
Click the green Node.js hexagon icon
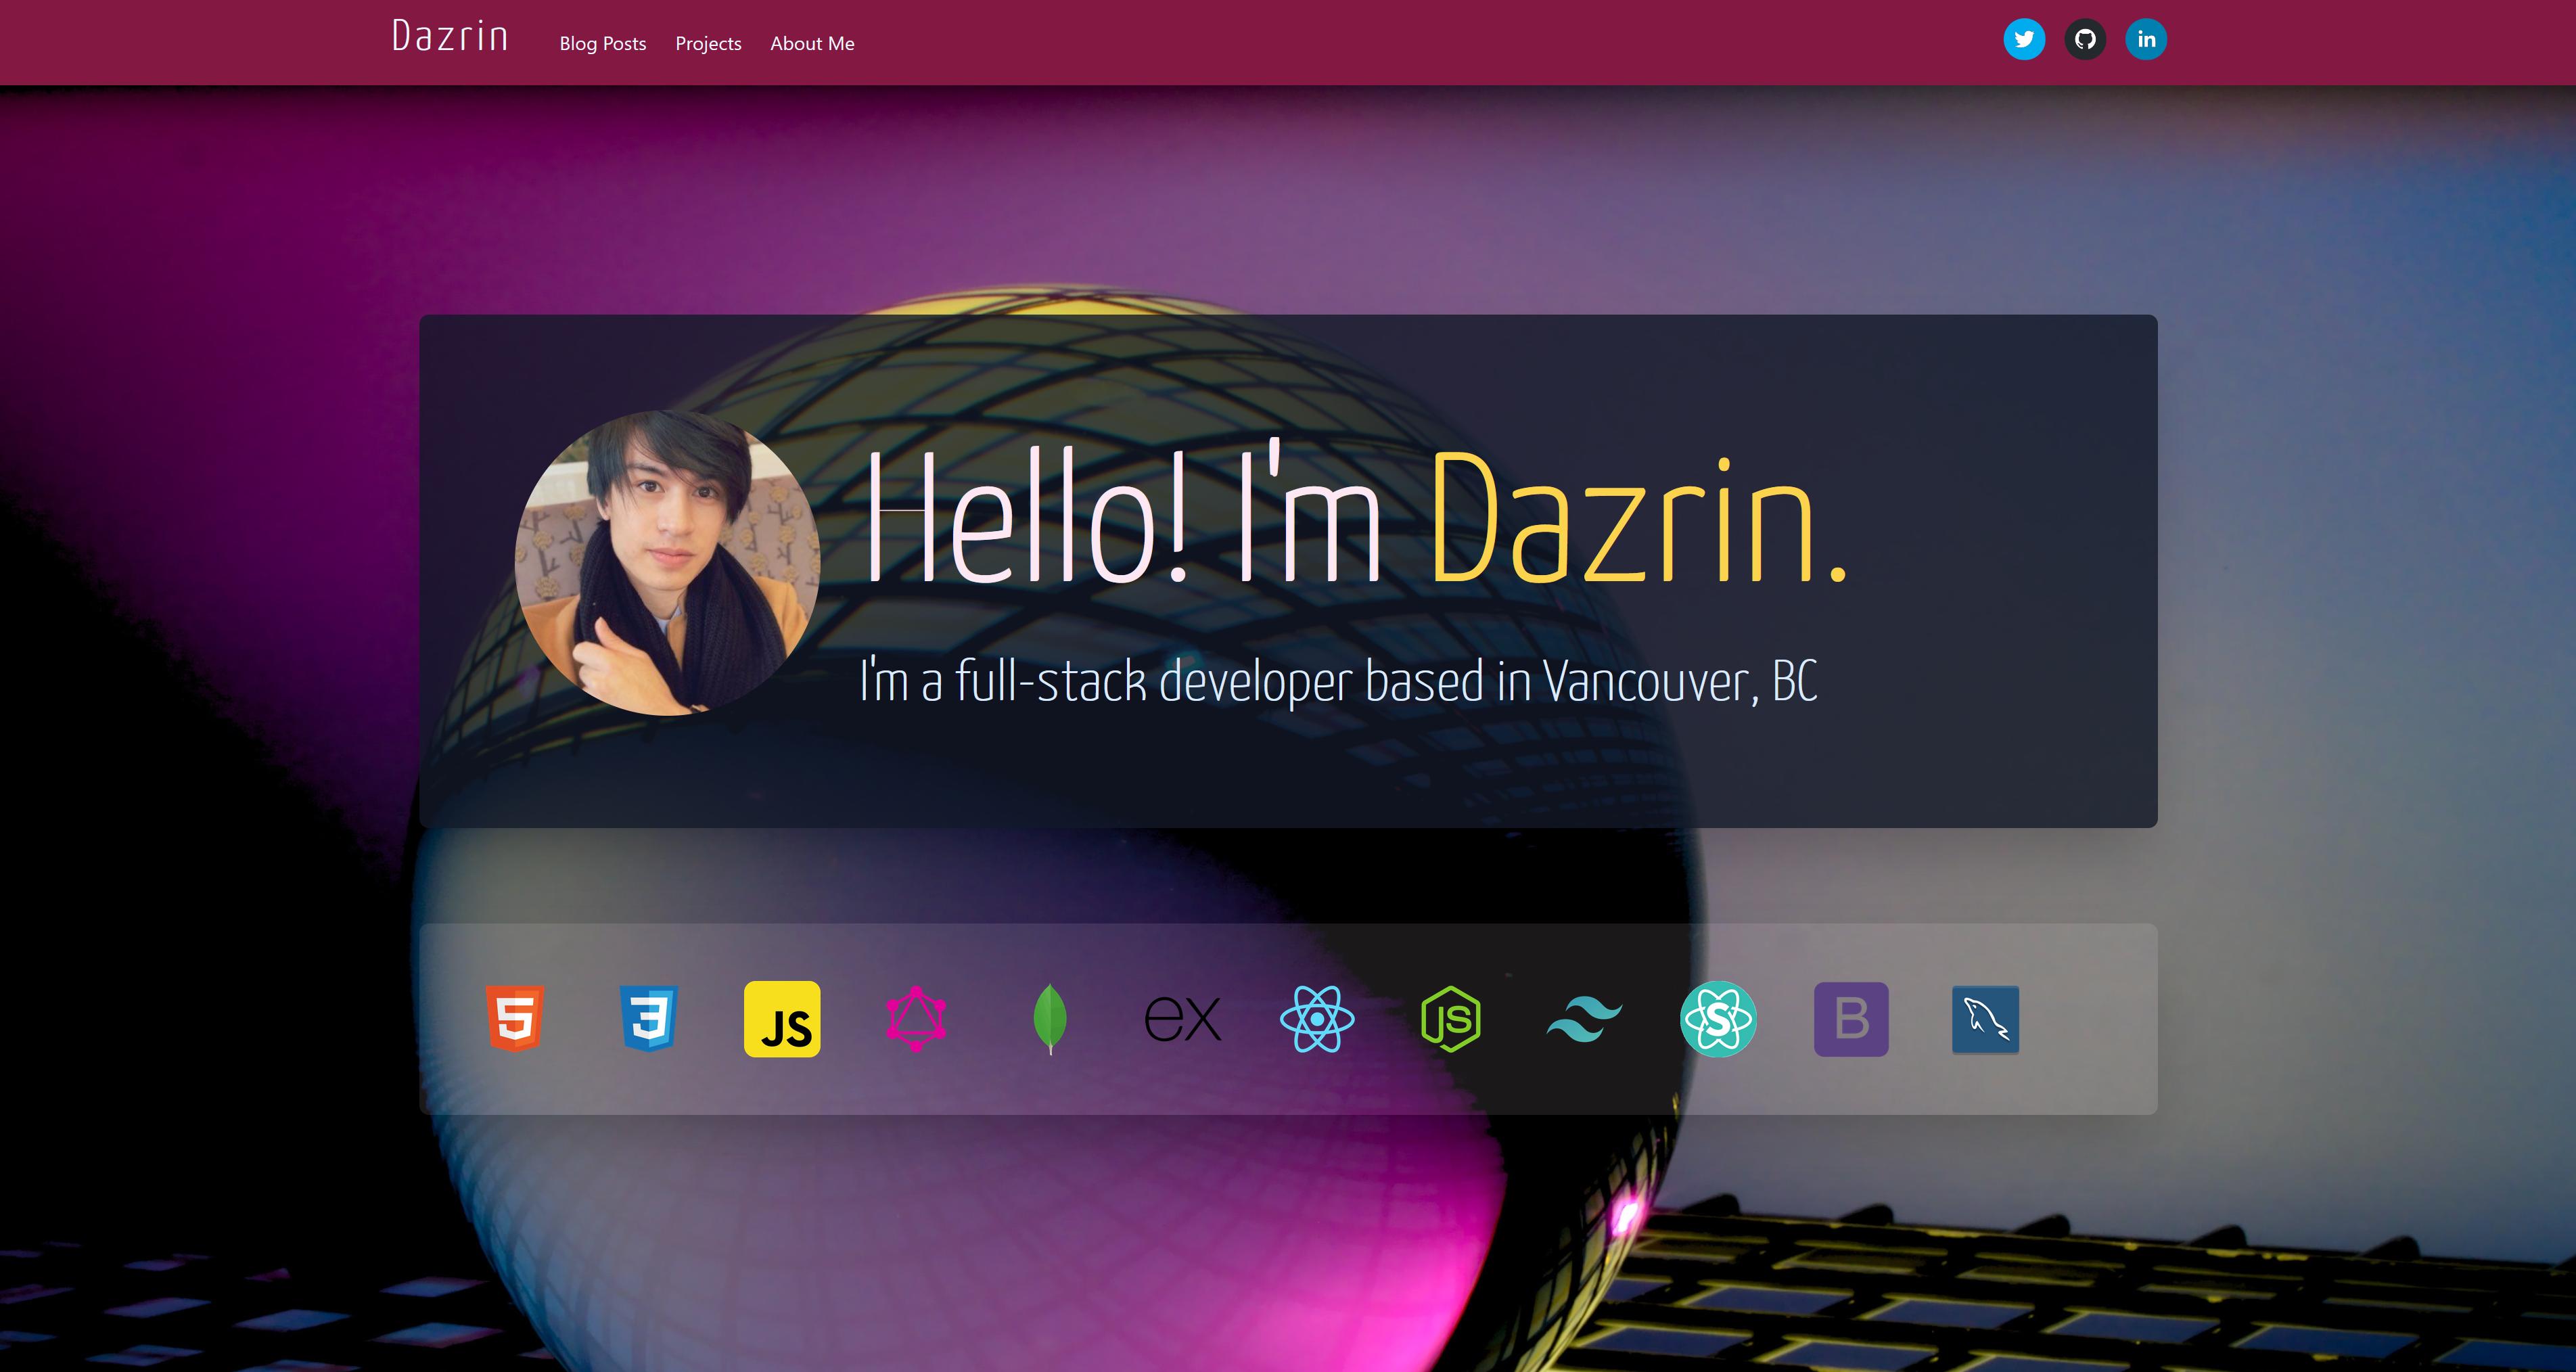(x=1451, y=1019)
